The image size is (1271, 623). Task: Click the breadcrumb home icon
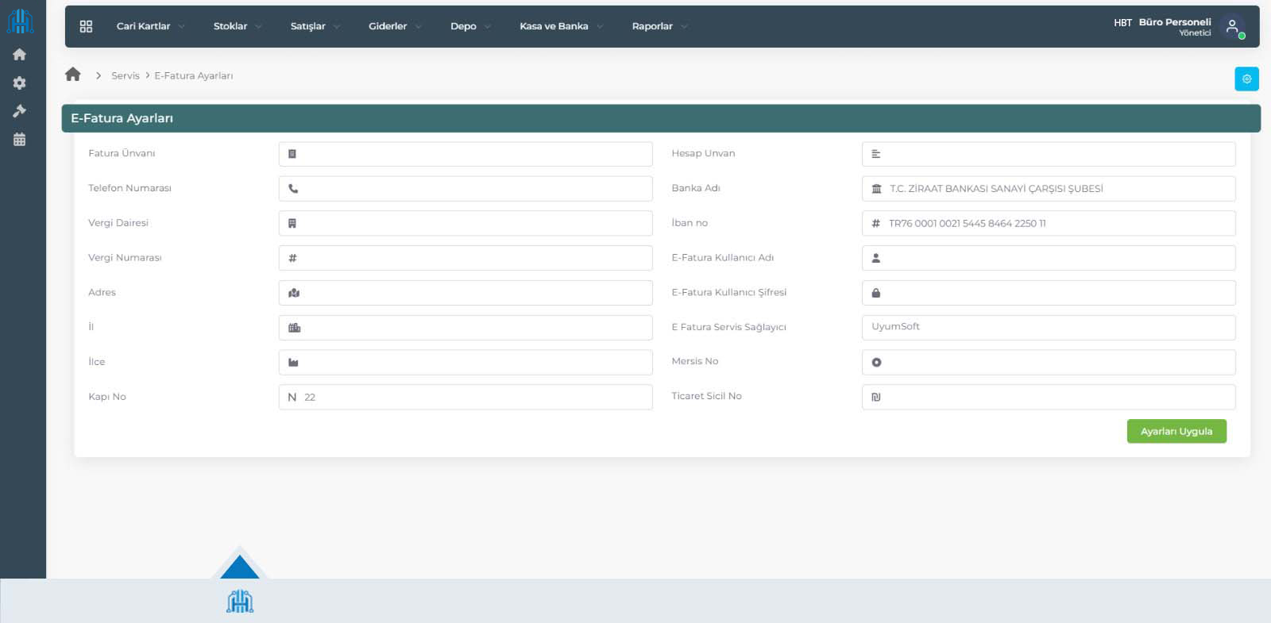[73, 75]
